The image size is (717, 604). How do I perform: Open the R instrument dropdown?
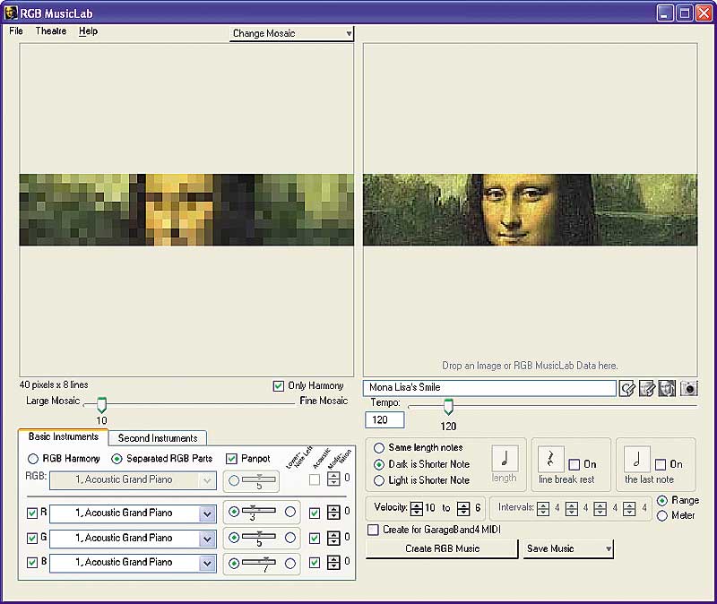[207, 513]
